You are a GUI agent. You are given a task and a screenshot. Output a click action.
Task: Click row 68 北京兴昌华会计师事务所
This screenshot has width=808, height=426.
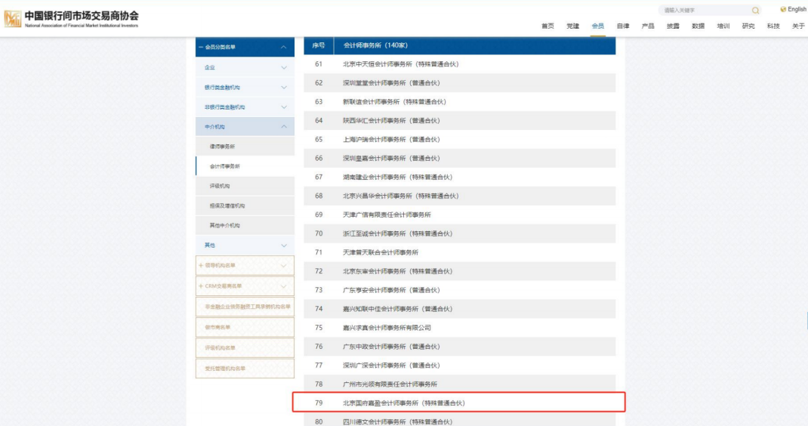pos(460,196)
